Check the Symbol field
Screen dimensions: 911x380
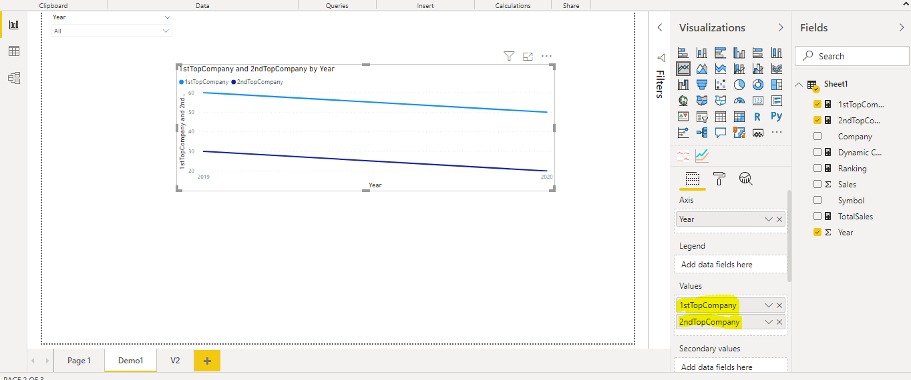817,201
